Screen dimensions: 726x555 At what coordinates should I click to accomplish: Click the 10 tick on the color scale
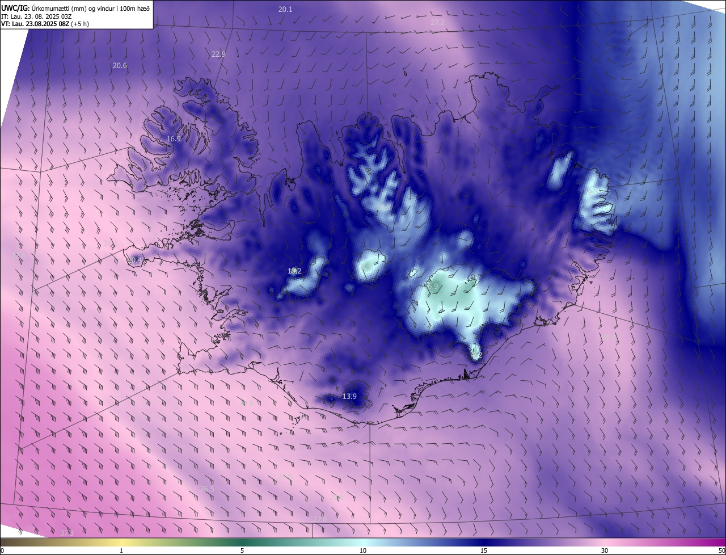pos(363,550)
